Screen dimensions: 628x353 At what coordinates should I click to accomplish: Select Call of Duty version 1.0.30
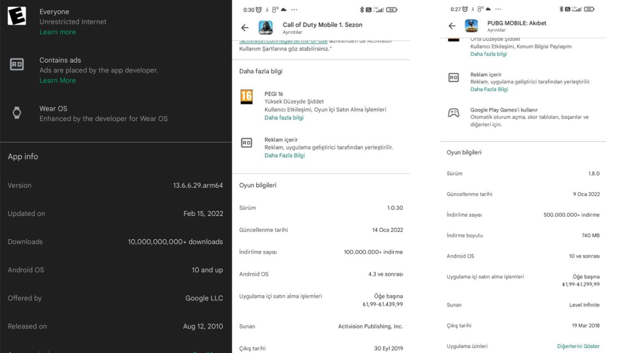(x=395, y=208)
